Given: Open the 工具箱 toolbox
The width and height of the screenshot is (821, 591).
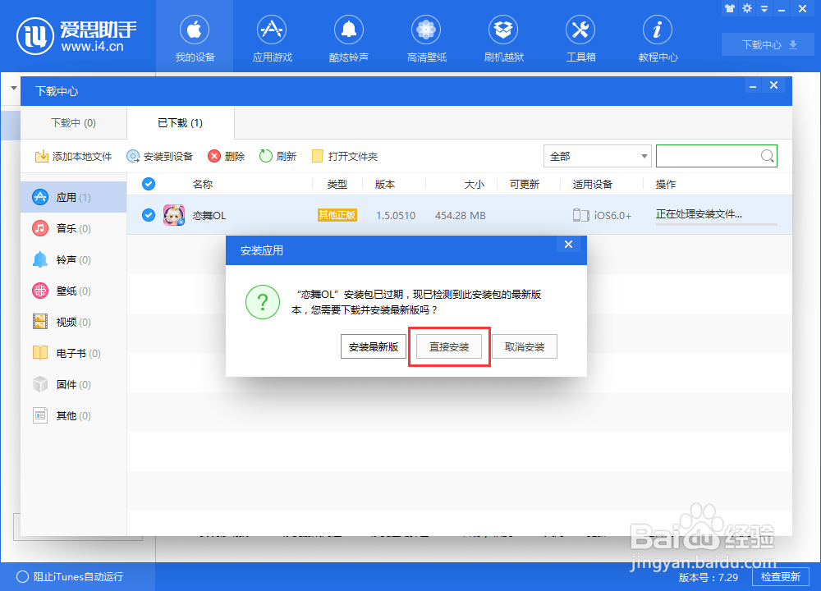Looking at the screenshot, I should pyautogui.click(x=580, y=37).
